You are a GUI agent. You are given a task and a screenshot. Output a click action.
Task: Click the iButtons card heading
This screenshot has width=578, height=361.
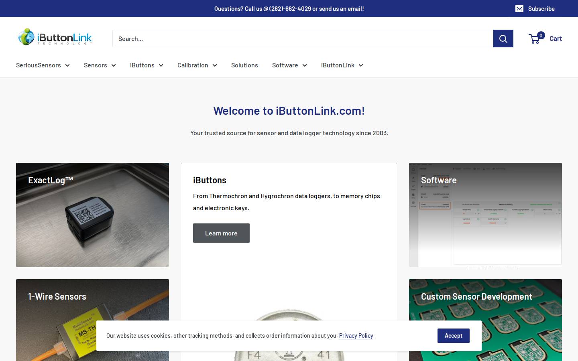click(210, 180)
